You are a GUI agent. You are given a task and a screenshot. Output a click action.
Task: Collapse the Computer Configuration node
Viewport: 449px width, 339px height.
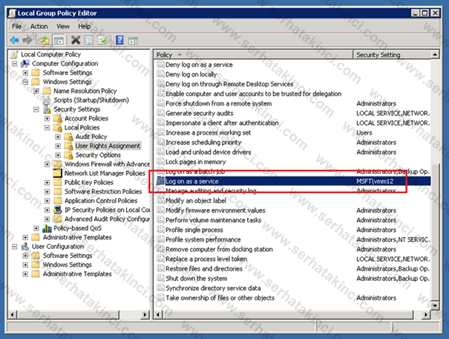click(15, 64)
